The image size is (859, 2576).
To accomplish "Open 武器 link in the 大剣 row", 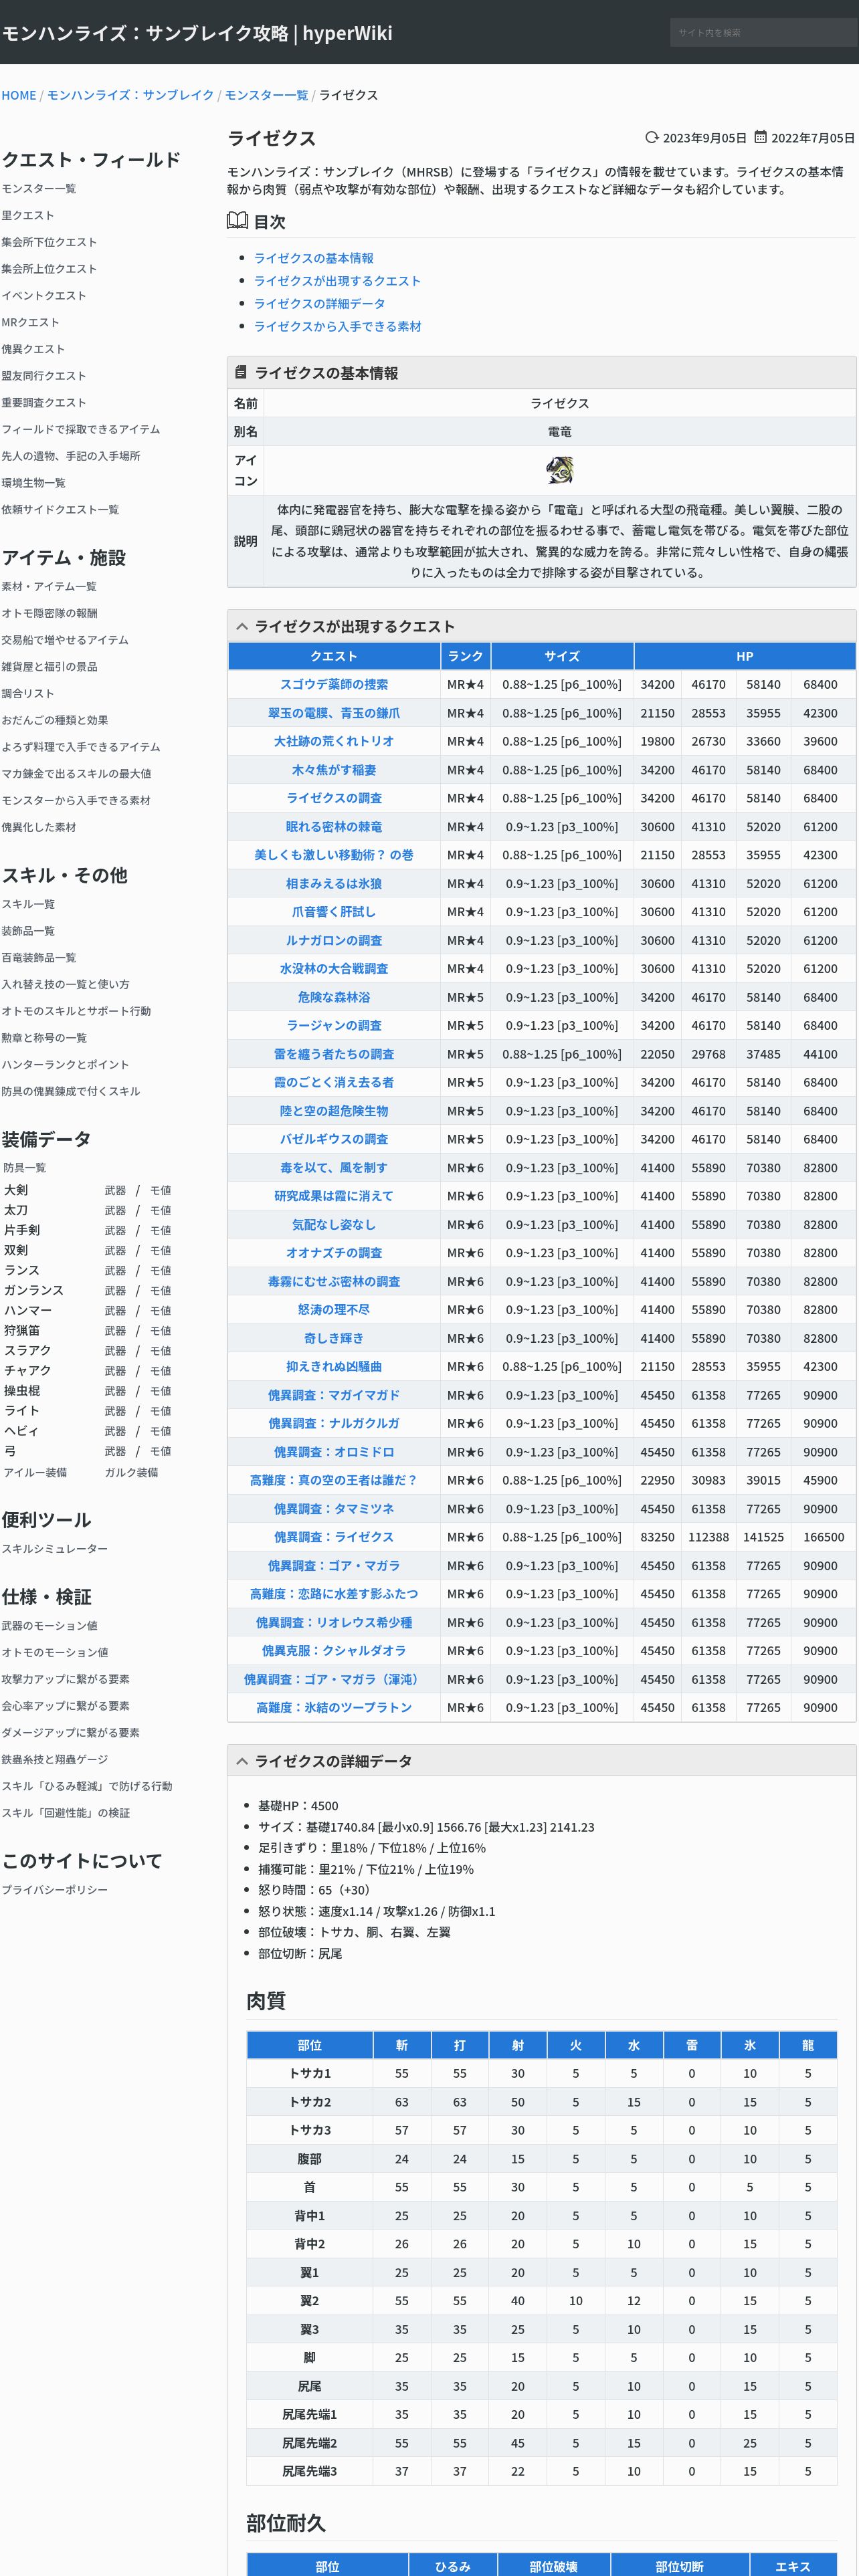I will coord(115,1190).
